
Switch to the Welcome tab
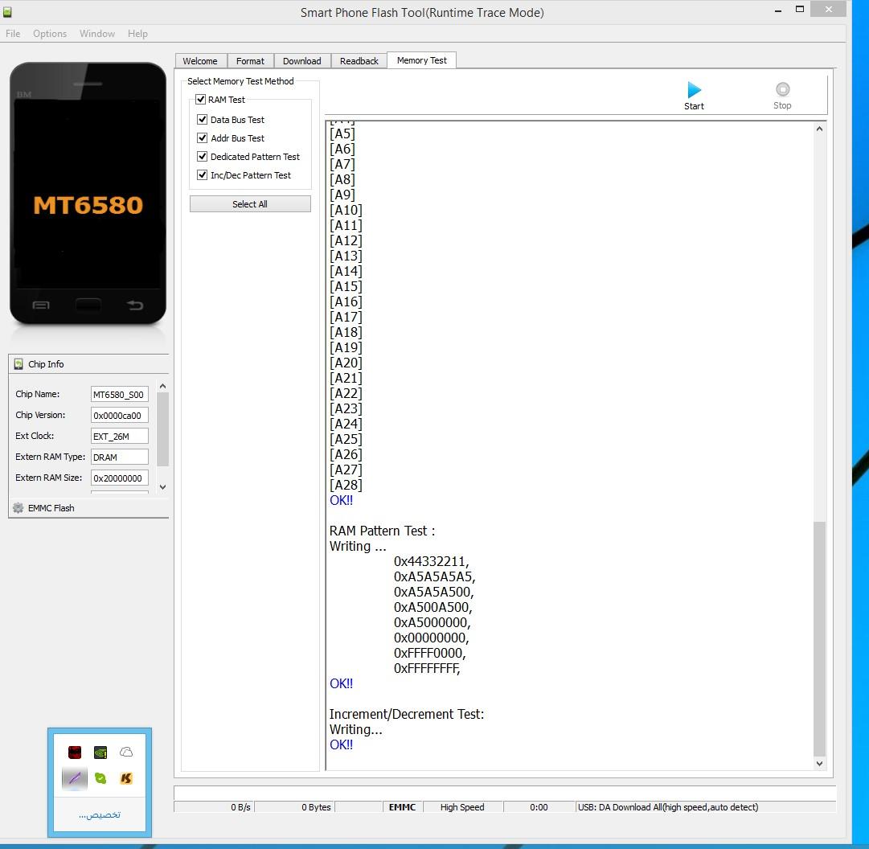click(200, 61)
